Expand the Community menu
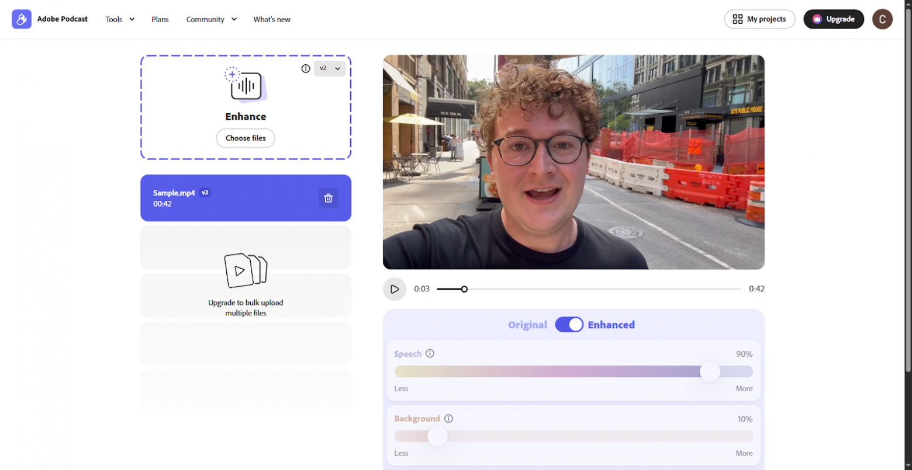 click(x=211, y=19)
